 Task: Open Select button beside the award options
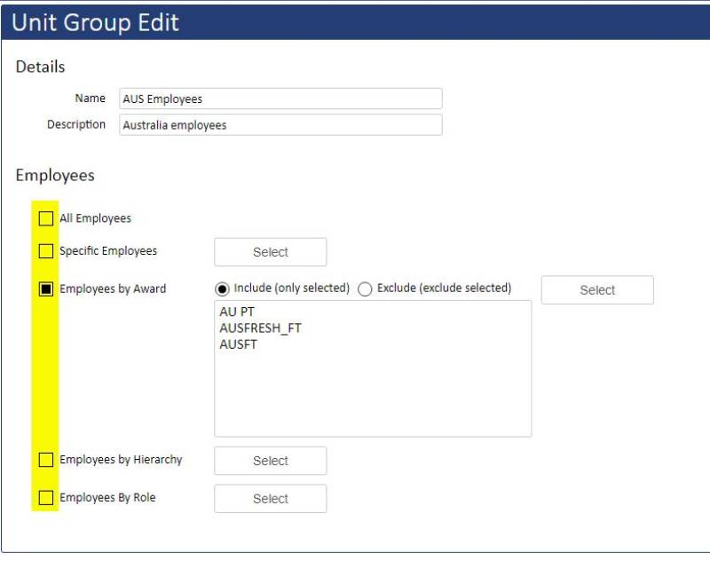(597, 290)
